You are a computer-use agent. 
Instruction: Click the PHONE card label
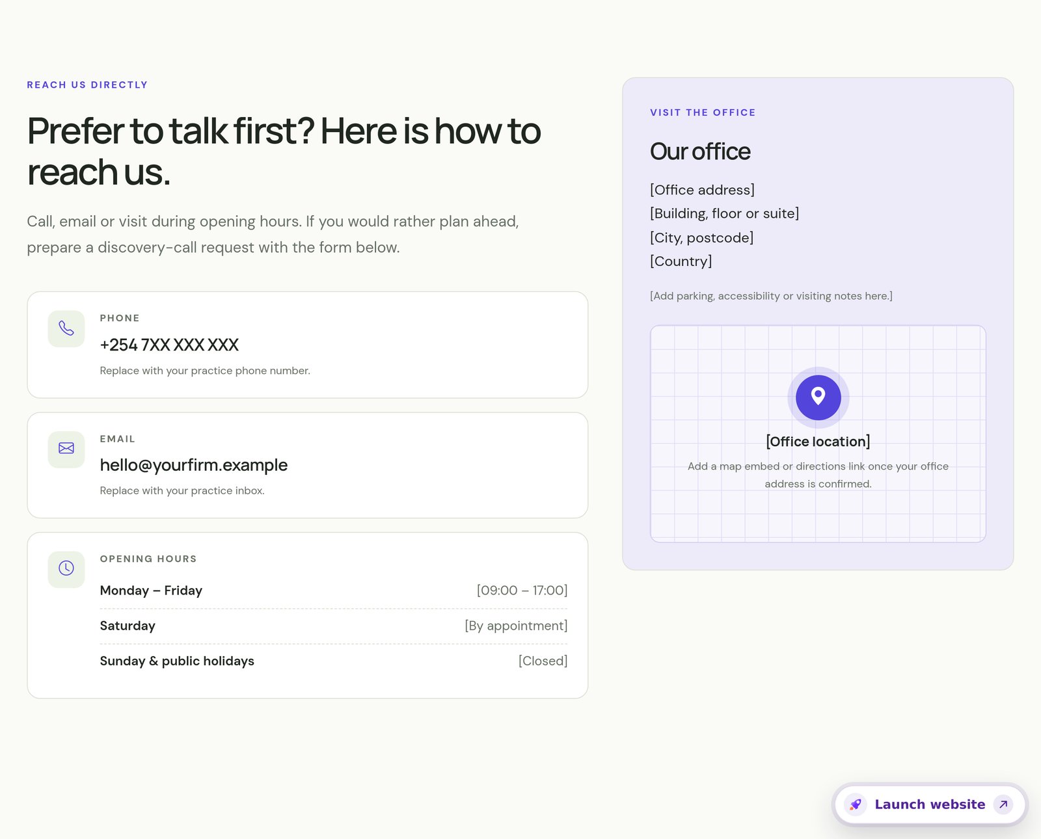pyautogui.click(x=120, y=318)
